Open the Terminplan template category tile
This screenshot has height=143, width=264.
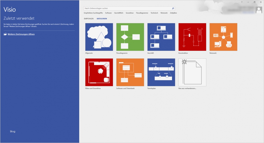coord(161,72)
